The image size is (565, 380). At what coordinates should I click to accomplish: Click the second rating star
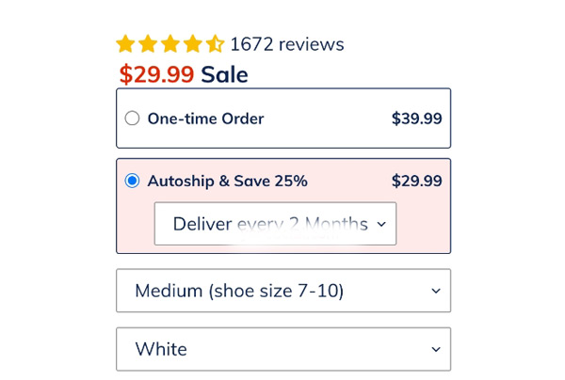148,44
